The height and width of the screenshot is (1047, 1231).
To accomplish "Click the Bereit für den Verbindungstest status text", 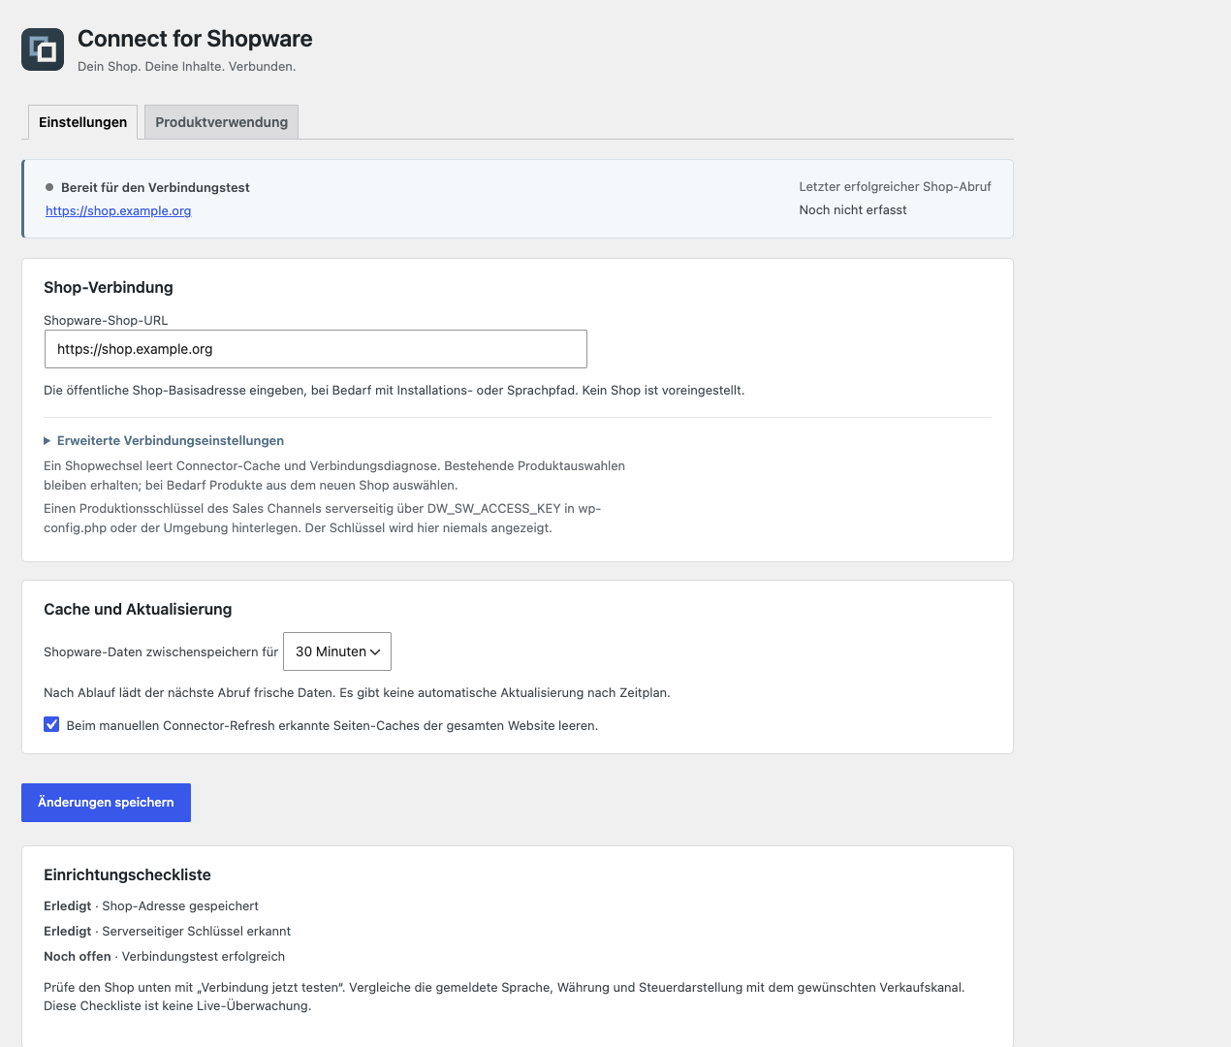I will [155, 187].
